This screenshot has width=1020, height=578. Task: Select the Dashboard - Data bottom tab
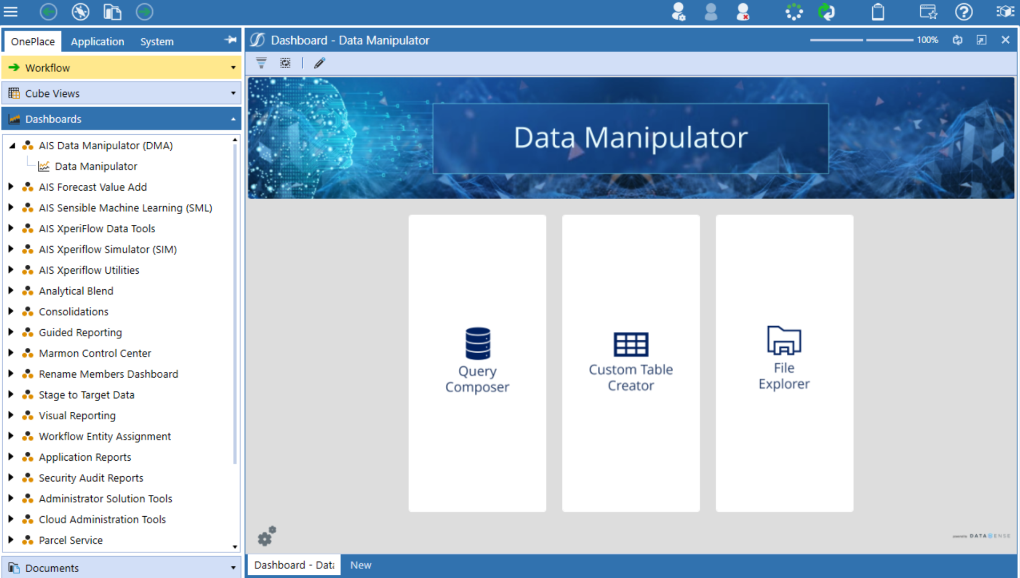point(294,565)
